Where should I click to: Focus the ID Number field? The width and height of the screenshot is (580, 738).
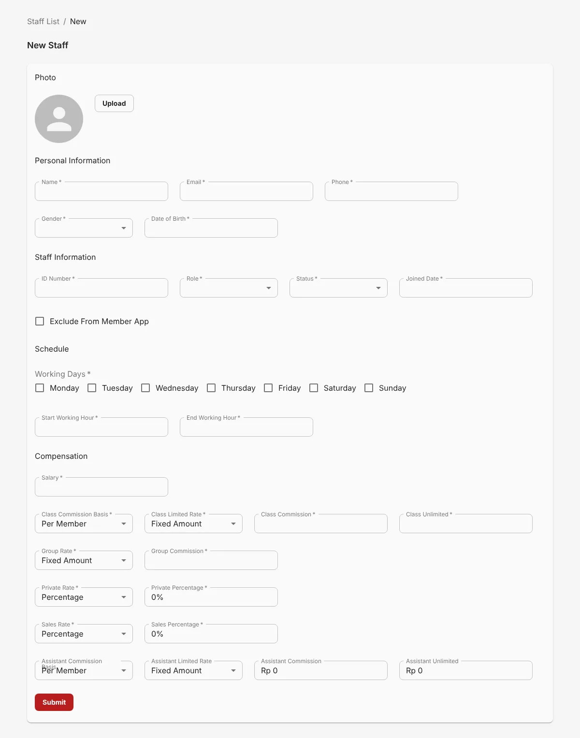click(x=101, y=288)
